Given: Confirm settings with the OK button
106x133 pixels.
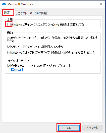Looking at the screenshot, I should click(x=69, y=128).
